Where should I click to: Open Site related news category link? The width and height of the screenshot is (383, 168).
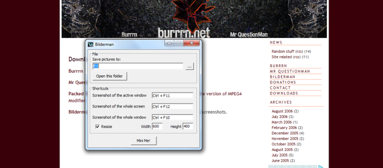coord(282,57)
